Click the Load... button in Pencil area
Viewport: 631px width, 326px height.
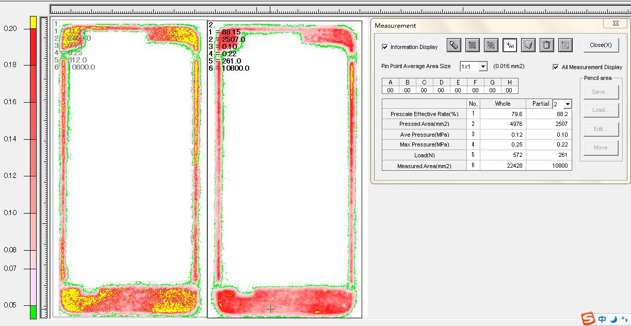point(601,110)
